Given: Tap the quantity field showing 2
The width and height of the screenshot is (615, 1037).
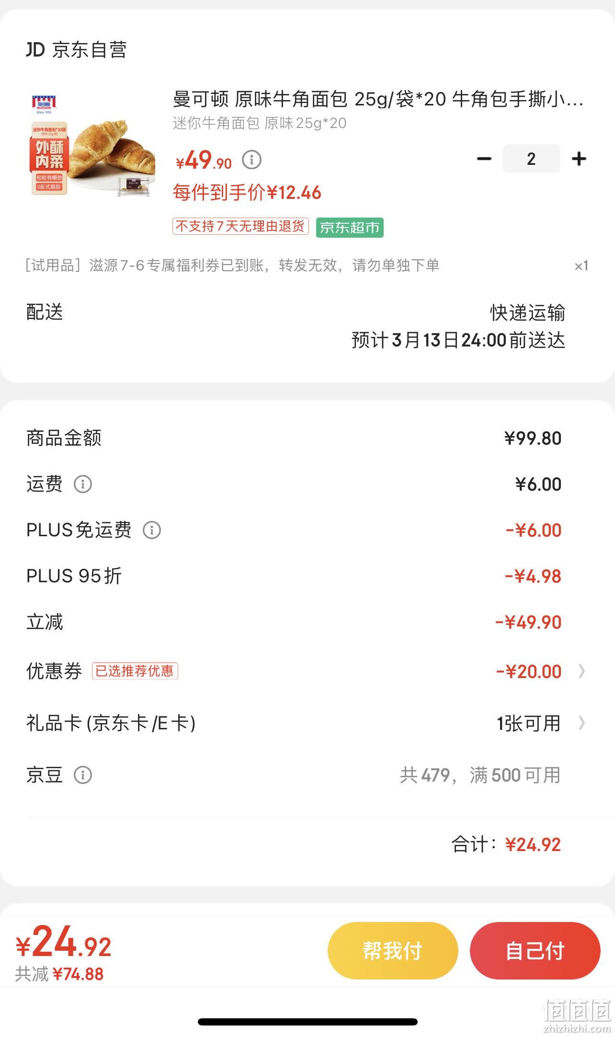Looking at the screenshot, I should [x=531, y=159].
